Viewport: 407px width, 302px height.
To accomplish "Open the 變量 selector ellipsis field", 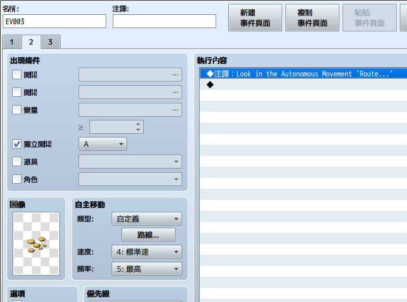I will point(130,110).
